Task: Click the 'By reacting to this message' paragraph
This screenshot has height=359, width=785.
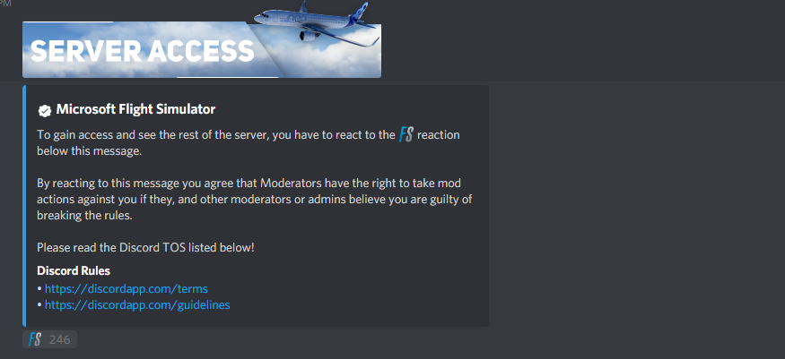Action: click(x=254, y=200)
